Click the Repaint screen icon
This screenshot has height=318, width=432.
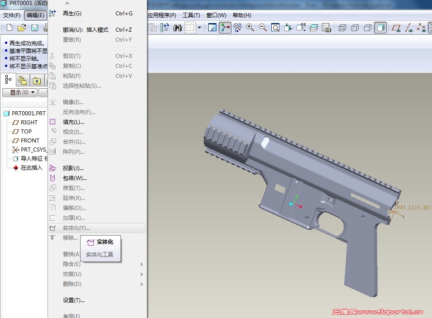click(x=212, y=28)
